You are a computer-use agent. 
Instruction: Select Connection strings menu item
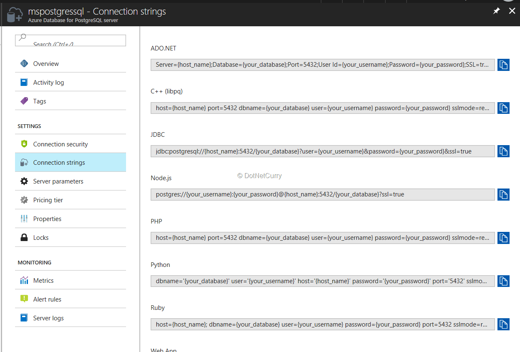70,163
